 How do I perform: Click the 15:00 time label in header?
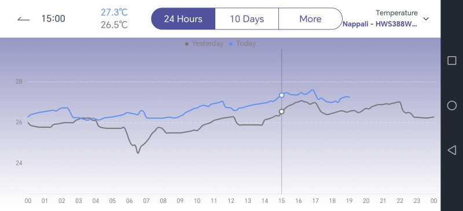pyautogui.click(x=53, y=19)
